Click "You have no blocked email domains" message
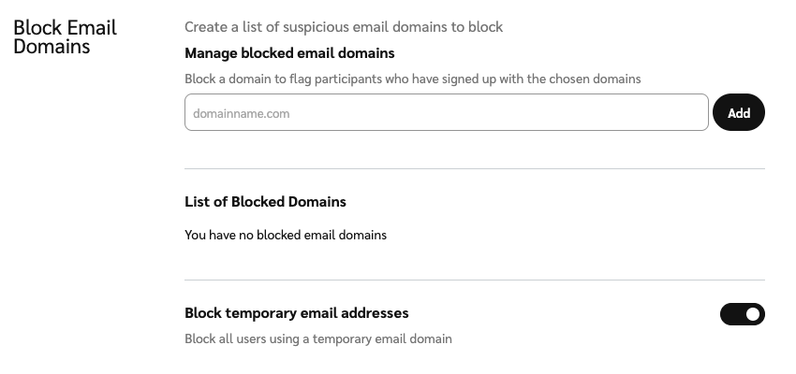This screenshot has height=374, width=796. [286, 235]
